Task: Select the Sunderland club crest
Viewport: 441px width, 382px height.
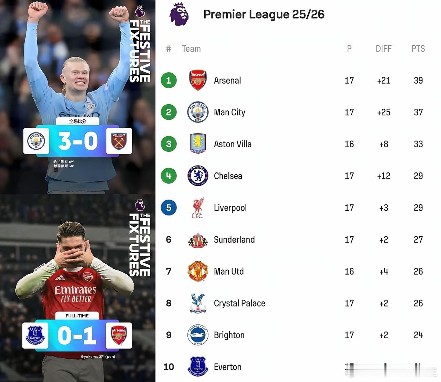Action: [x=198, y=240]
